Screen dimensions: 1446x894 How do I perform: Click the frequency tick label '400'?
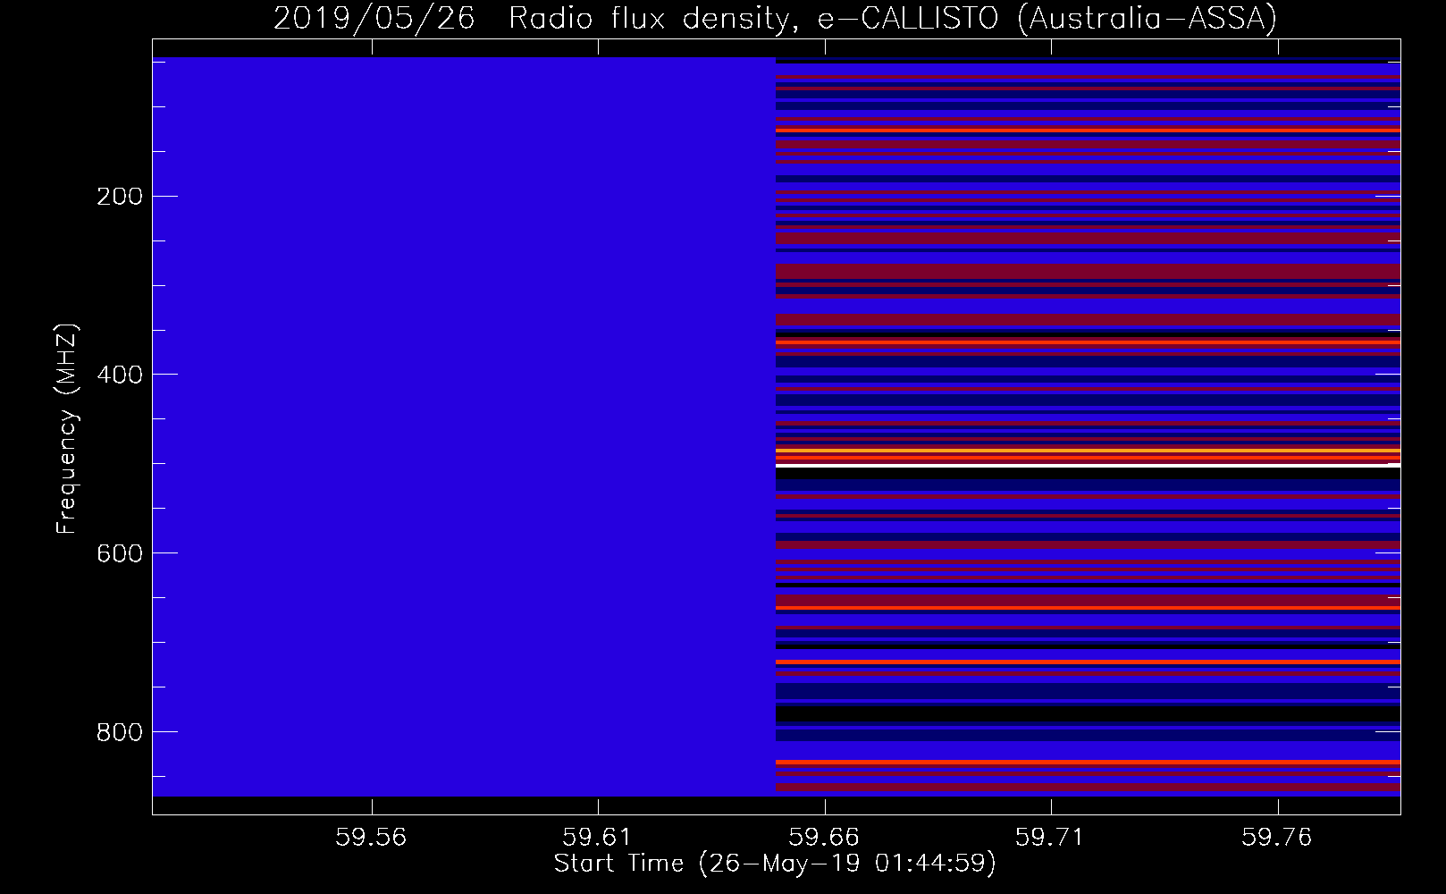point(119,375)
